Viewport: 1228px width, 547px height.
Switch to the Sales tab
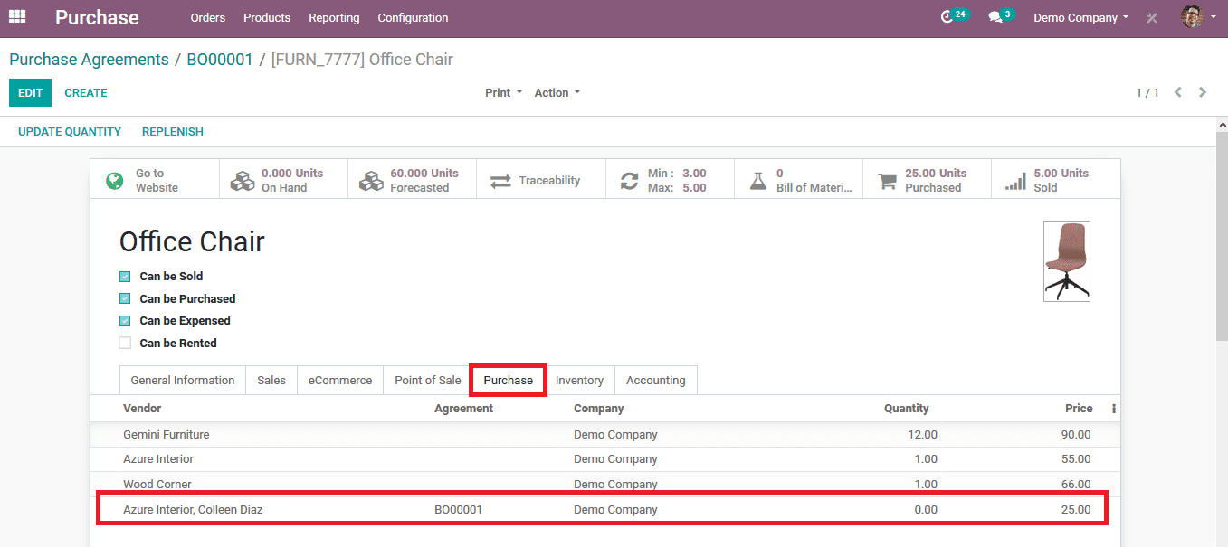271,380
